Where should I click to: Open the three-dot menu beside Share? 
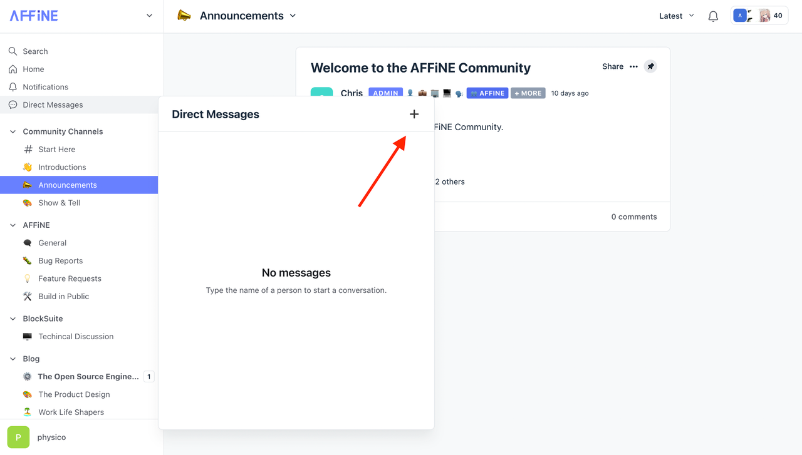[x=633, y=66]
